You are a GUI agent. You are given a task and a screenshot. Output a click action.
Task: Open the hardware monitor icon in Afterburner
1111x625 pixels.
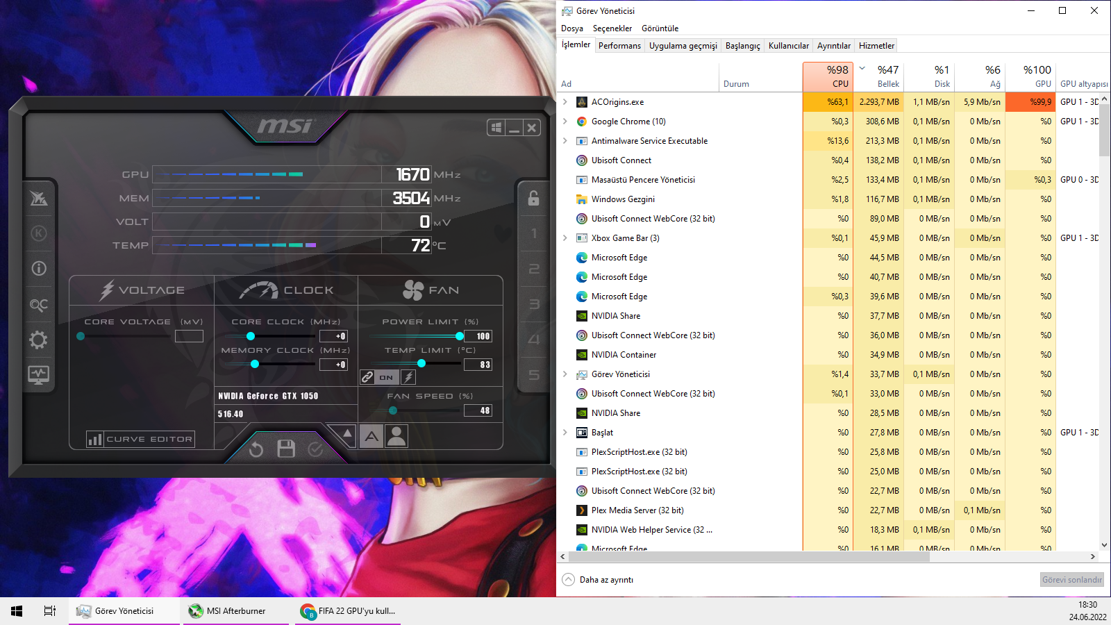39,375
